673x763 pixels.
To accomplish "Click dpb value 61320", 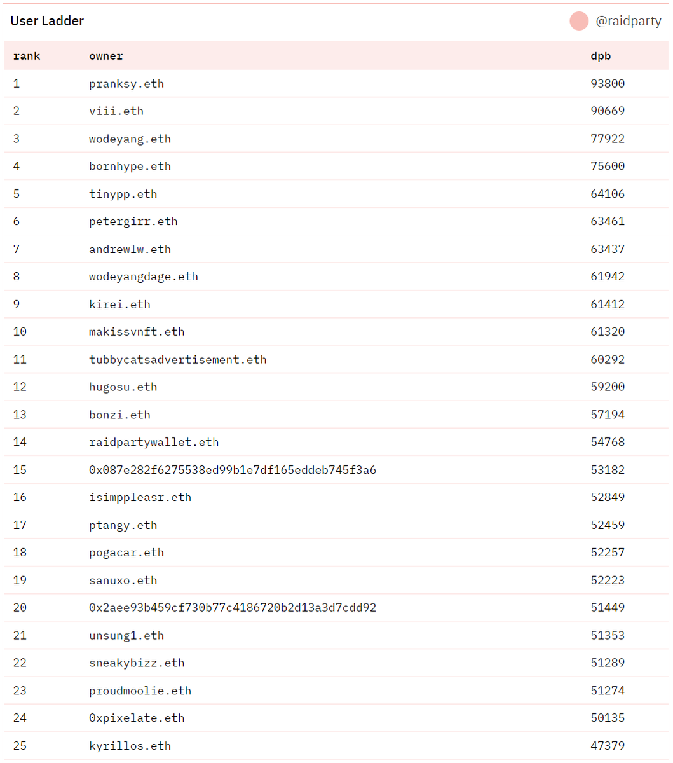I will click(x=608, y=332).
